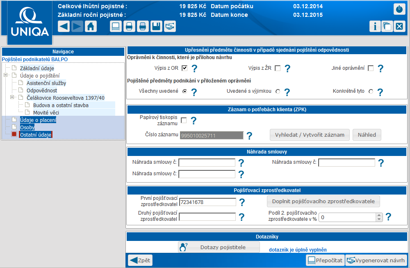
Task: Open help for Druhý pojišťovací zprostředkovatel
Action: click(242, 217)
